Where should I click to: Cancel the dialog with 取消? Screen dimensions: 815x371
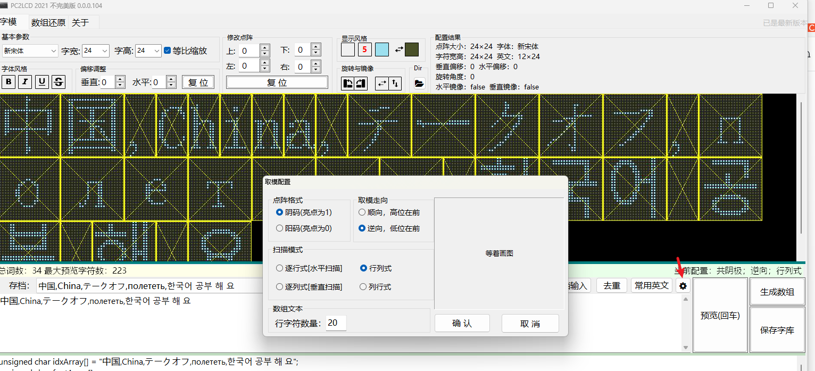(530, 323)
